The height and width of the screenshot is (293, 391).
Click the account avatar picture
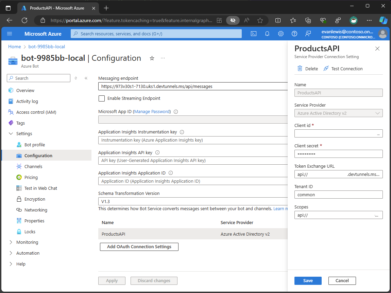coord(383,34)
